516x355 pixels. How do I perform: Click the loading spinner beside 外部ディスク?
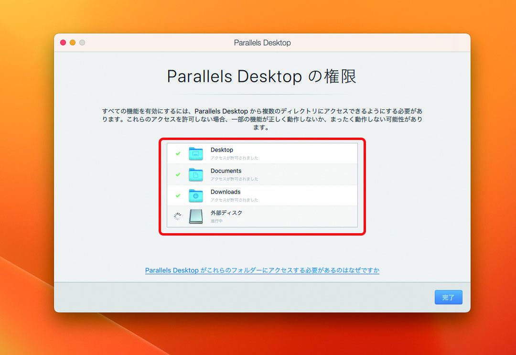178,216
